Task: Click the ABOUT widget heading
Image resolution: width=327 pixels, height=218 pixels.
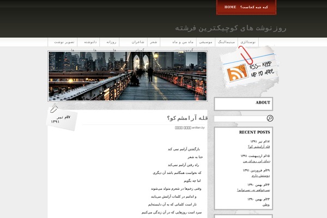Action: (263, 102)
